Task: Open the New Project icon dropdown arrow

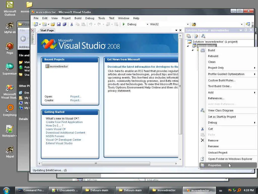Action: (40, 24)
